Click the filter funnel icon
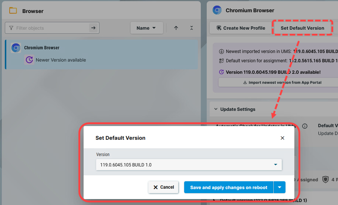The width and height of the screenshot is (338, 205). click(11, 28)
